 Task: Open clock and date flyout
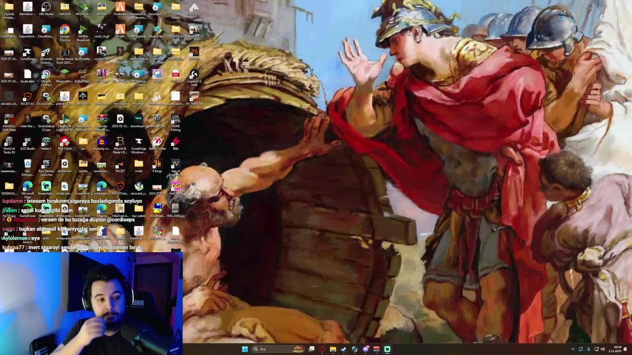click(x=616, y=349)
